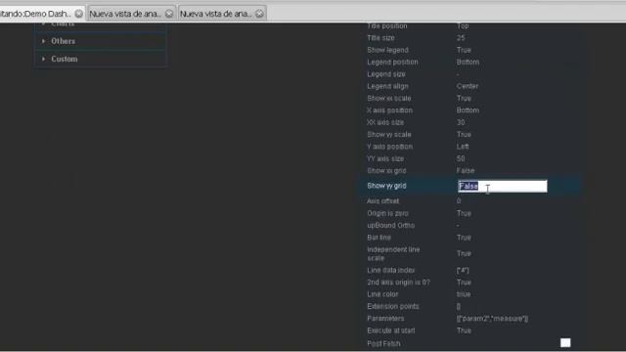Edit the Axis offset value 0
This screenshot has width=626, height=352.
[459, 201]
